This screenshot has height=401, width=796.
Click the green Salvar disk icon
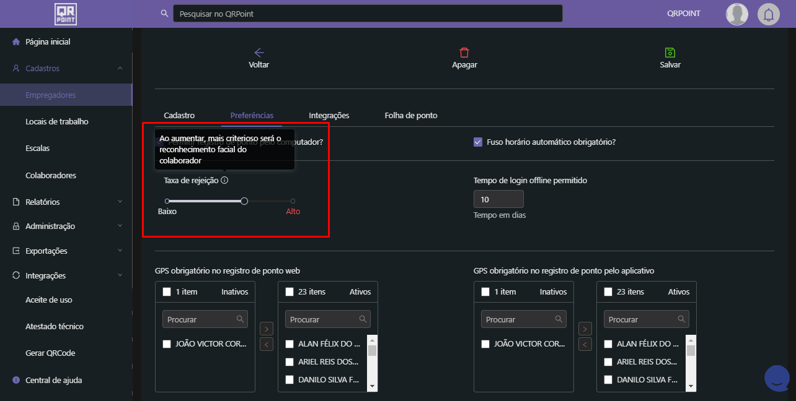point(670,53)
